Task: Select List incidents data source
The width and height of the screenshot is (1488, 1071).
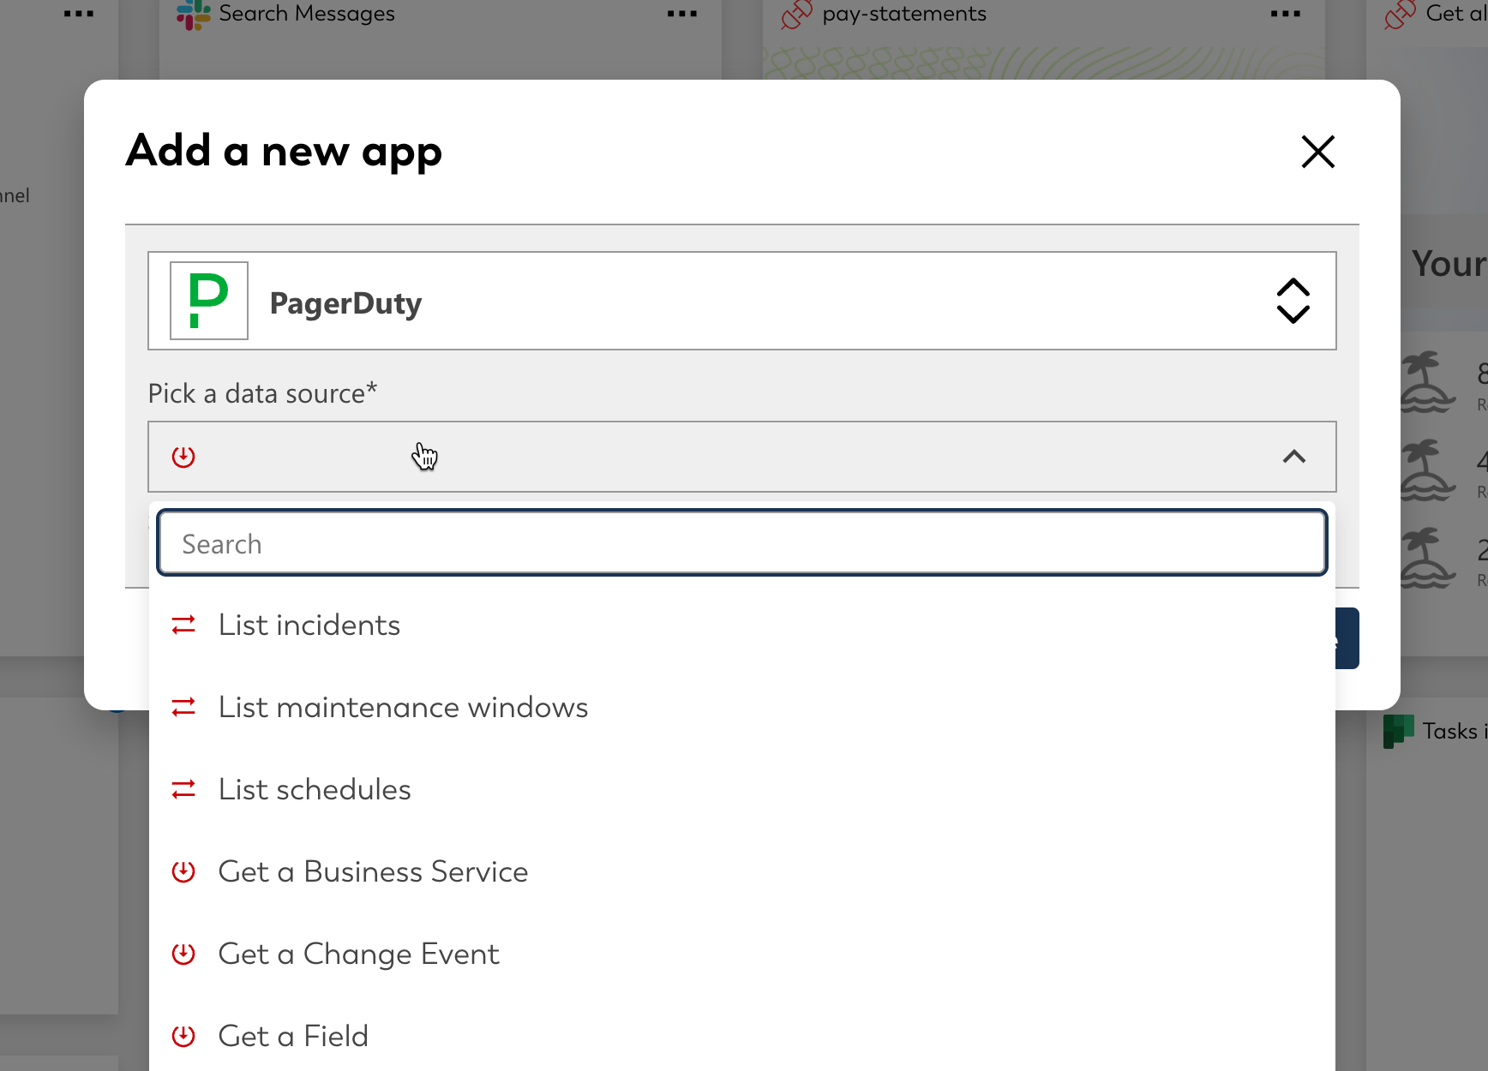Action: pos(309,625)
